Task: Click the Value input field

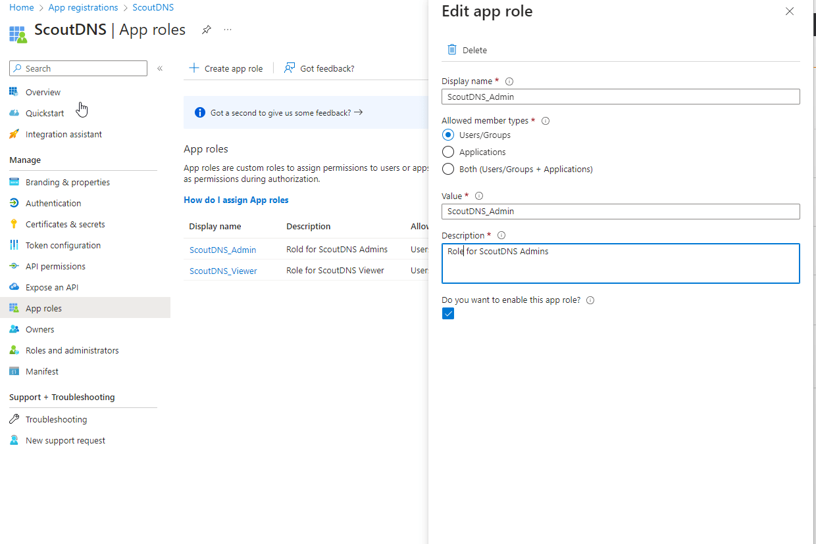Action: tap(621, 212)
